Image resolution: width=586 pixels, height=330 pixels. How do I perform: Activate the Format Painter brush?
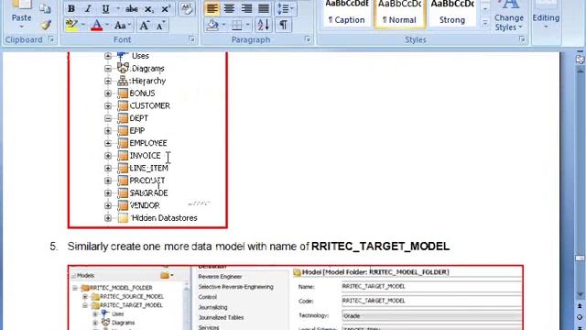(46, 25)
